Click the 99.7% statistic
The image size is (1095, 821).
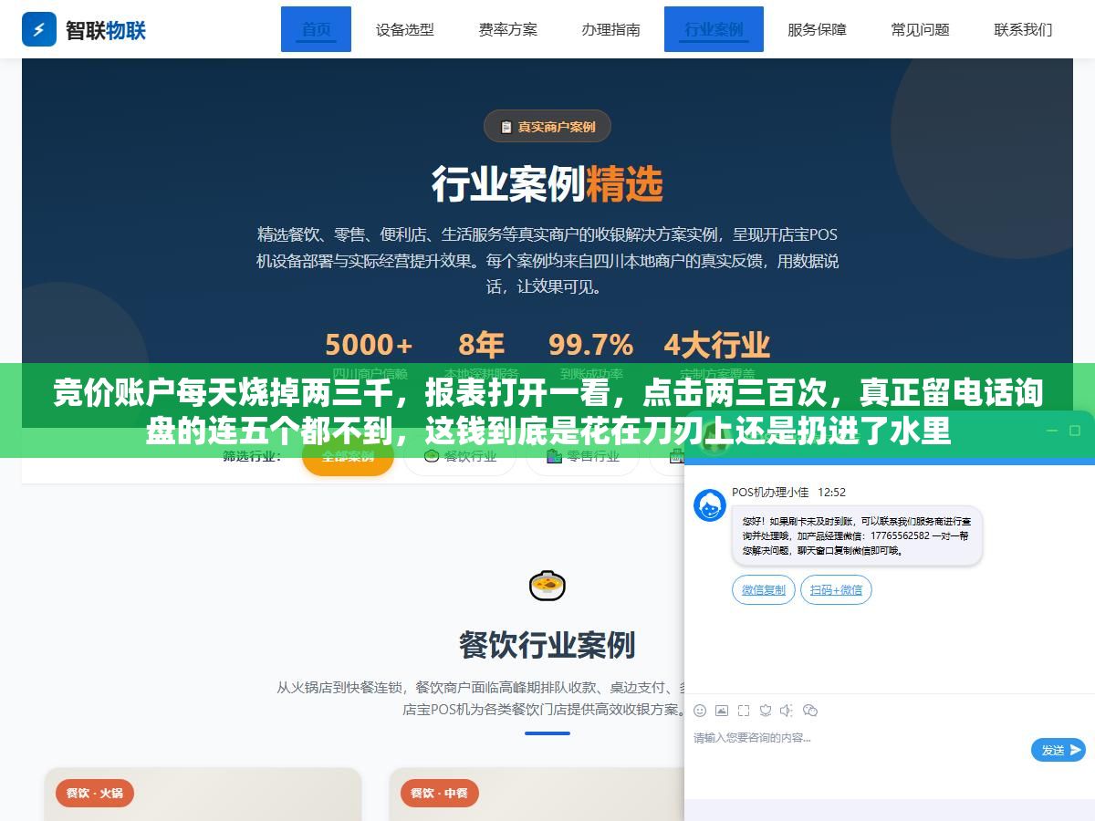click(x=590, y=345)
